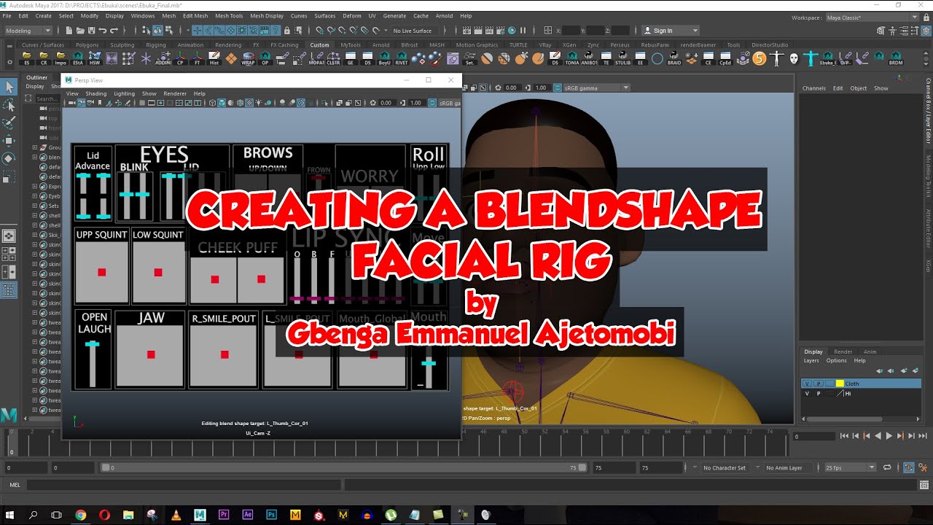Open VLC cone icon in the taskbar

[x=175, y=515]
